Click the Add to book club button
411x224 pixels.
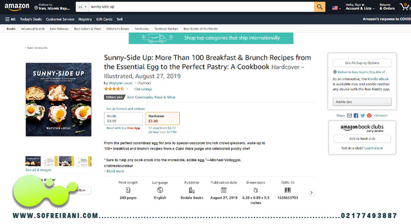click(362, 139)
